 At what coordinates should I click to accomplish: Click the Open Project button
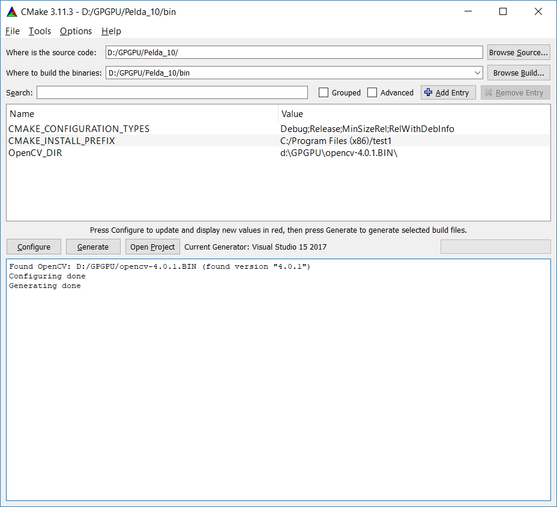152,247
